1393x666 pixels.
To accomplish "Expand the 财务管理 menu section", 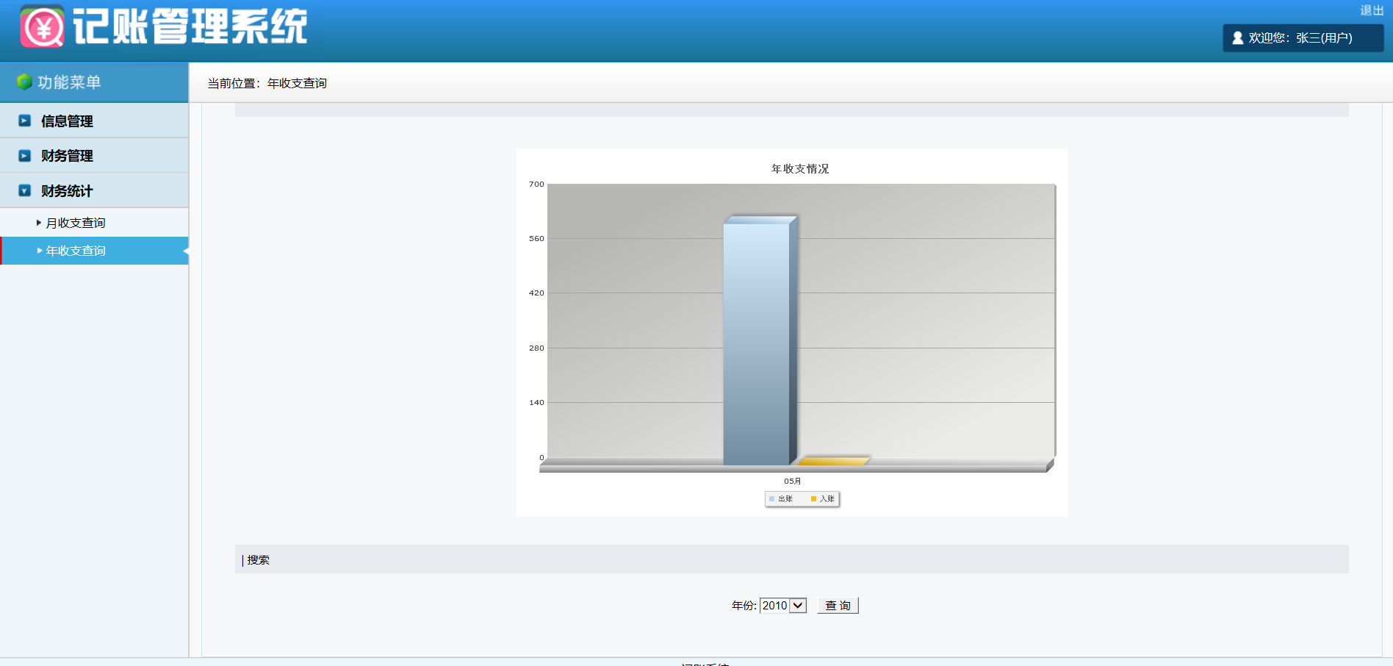I will 67,156.
